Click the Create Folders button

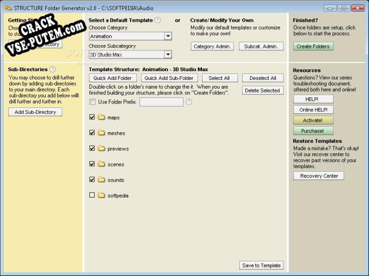click(313, 46)
